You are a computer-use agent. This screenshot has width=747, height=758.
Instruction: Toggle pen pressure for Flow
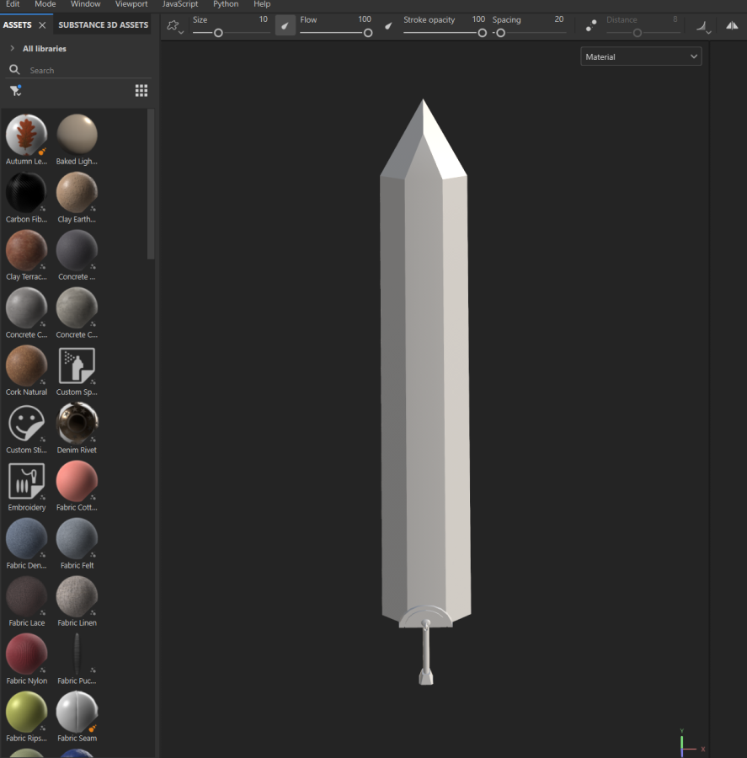[x=388, y=25]
